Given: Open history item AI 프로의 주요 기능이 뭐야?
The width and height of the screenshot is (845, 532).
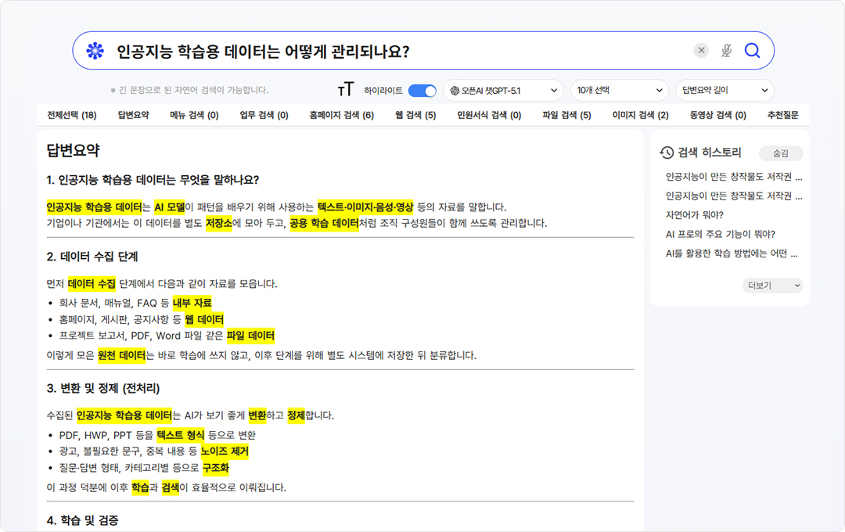Looking at the screenshot, I should (720, 234).
